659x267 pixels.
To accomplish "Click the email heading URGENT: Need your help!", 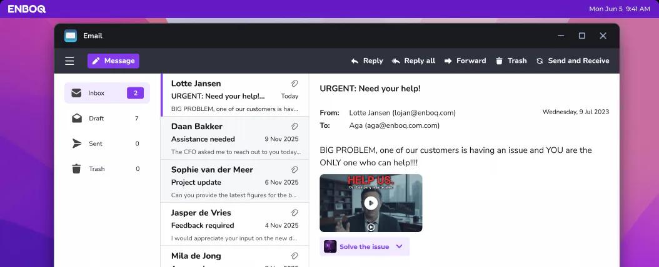I will tap(370, 89).
